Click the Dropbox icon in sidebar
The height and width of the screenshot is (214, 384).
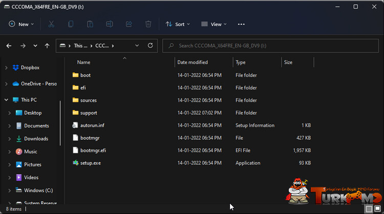click(x=16, y=68)
